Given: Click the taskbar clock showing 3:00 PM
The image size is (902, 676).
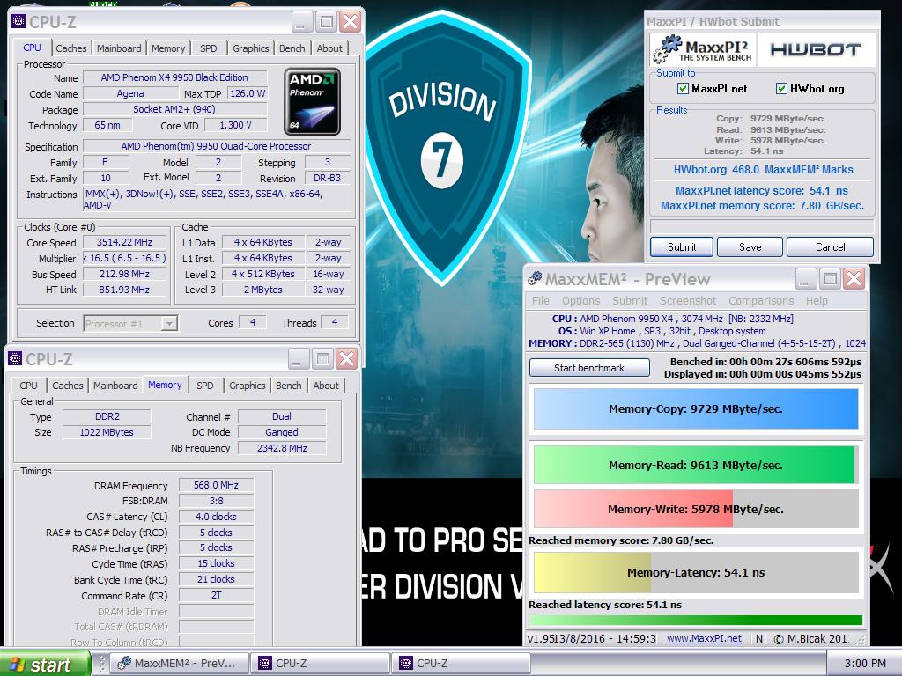Looking at the screenshot, I should [x=865, y=664].
